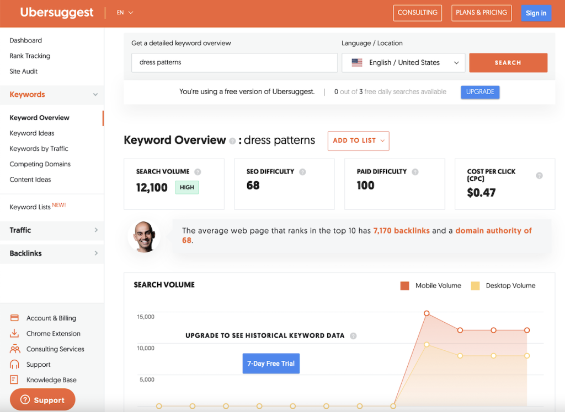Click the help icon next to Search Volume
Image resolution: width=565 pixels, height=412 pixels.
198,172
